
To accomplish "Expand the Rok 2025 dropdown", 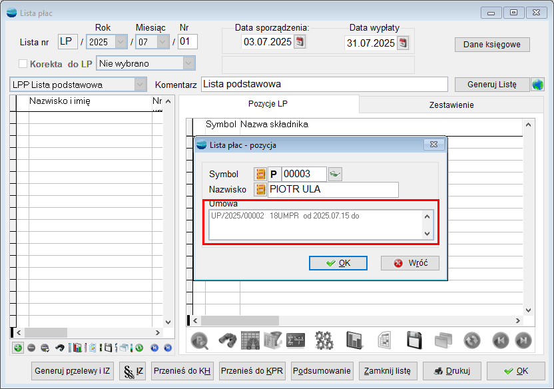I will point(121,42).
